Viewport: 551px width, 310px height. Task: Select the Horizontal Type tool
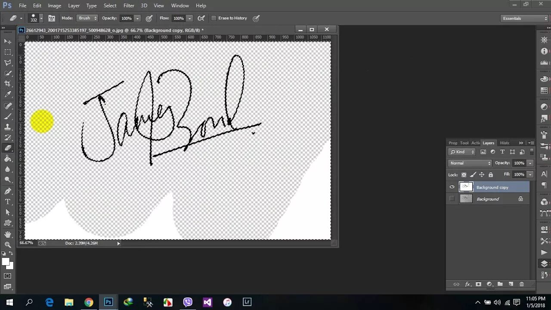[x=8, y=201]
